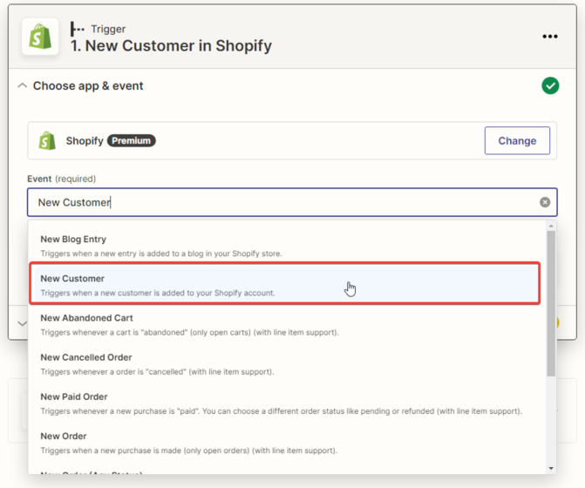Image resolution: width=585 pixels, height=488 pixels.
Task: Pick the New Order event option
Action: (285, 444)
